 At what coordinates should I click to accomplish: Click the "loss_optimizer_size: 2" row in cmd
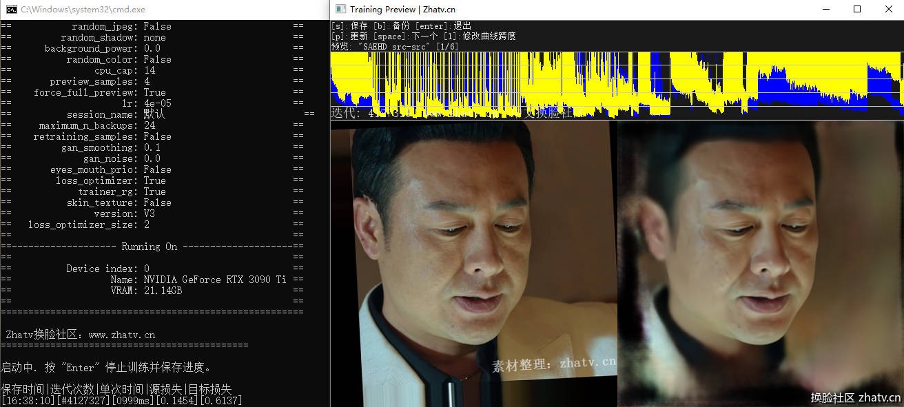tap(152, 225)
